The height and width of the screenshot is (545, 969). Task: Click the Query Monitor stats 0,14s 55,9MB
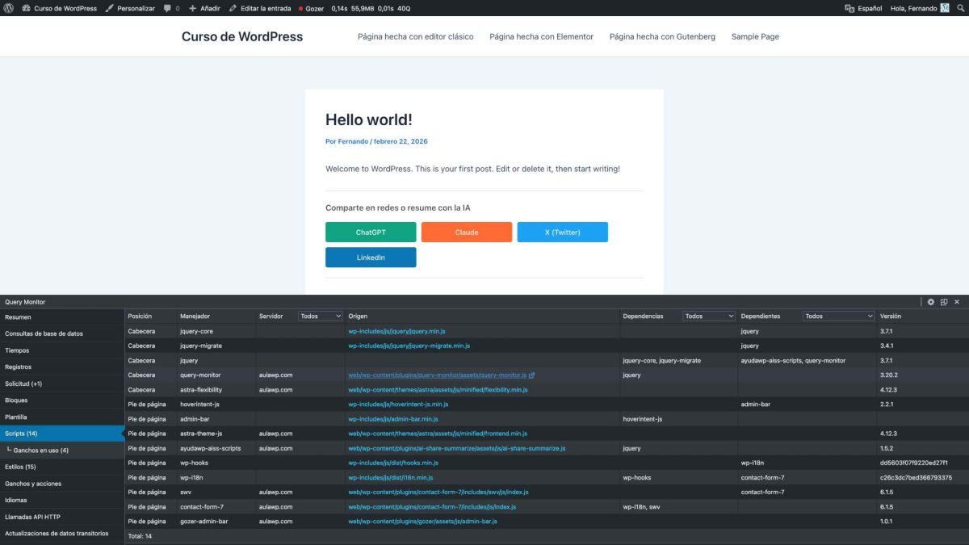[371, 8]
